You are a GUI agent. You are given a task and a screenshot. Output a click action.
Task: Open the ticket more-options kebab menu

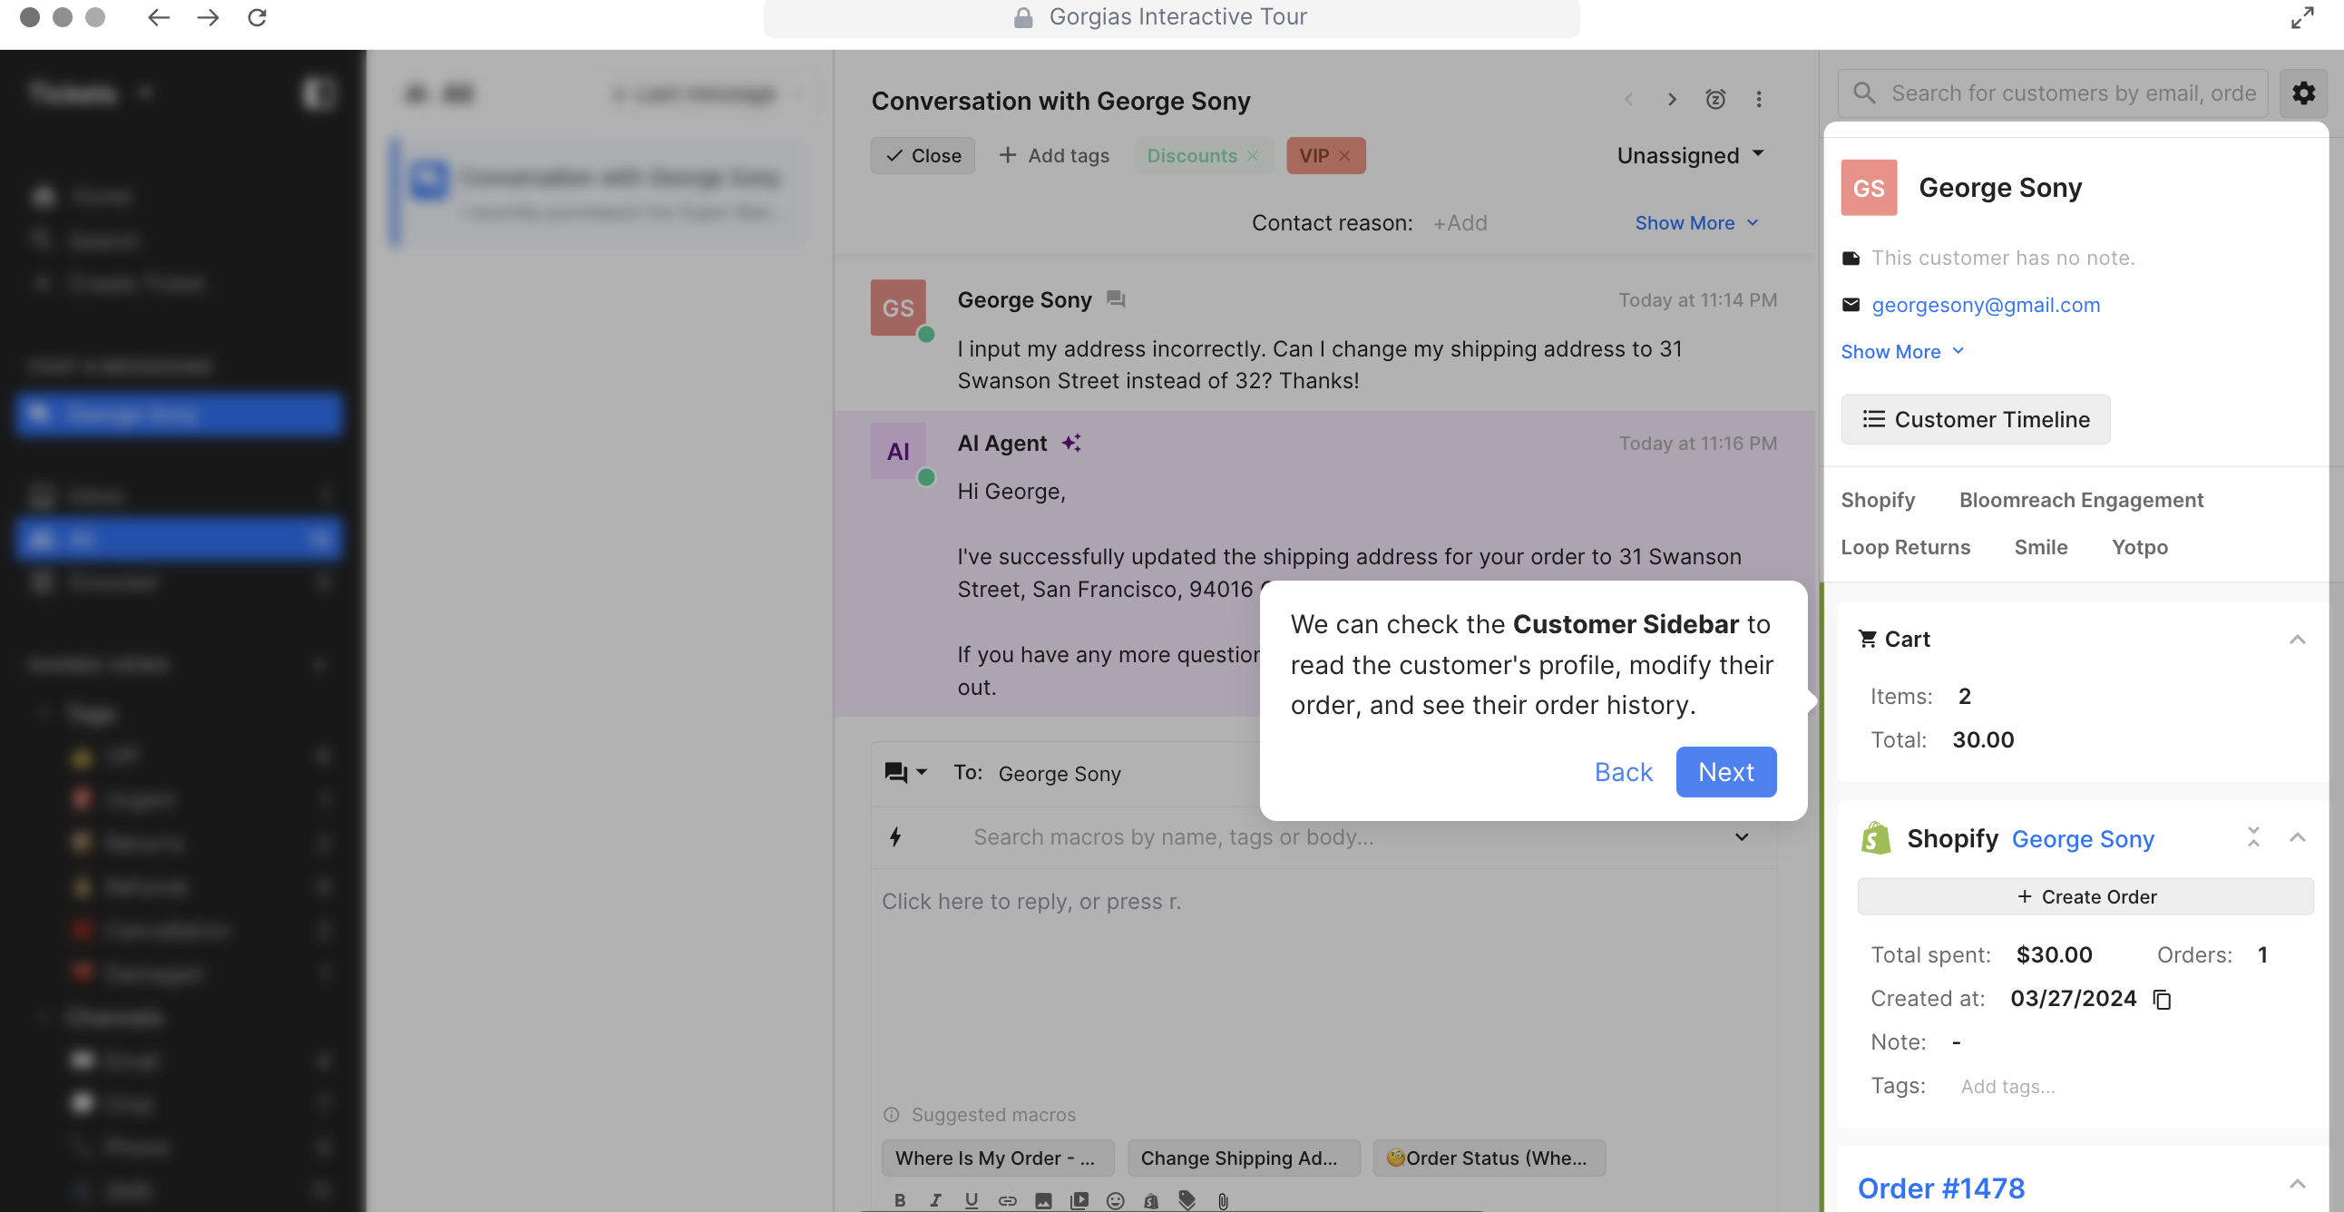(x=1758, y=99)
